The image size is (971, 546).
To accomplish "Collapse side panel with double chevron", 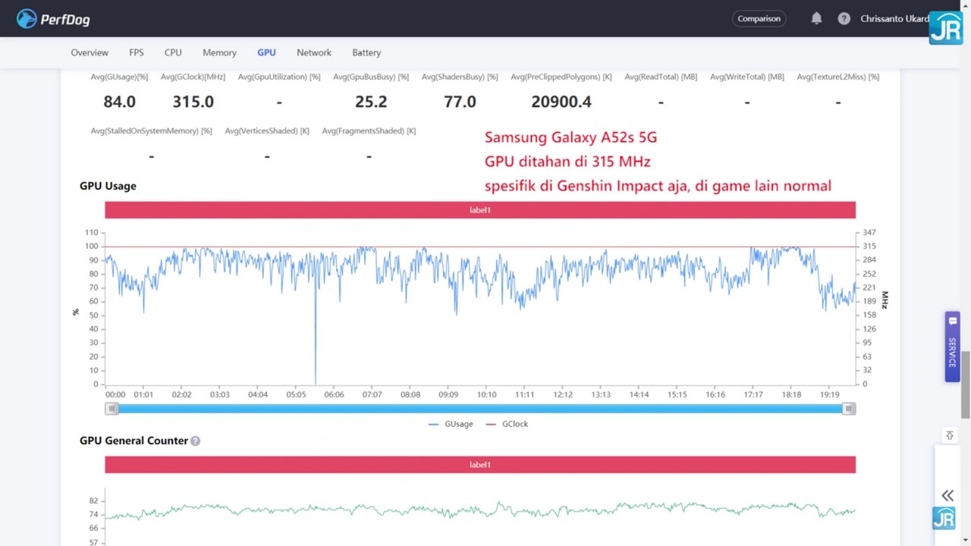I will [947, 495].
